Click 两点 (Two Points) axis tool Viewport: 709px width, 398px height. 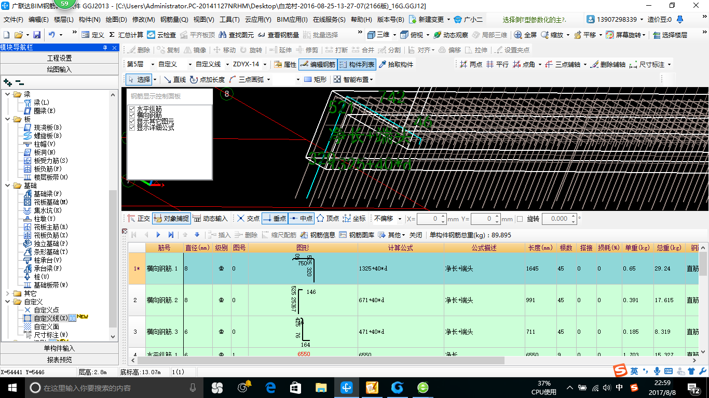click(x=471, y=65)
